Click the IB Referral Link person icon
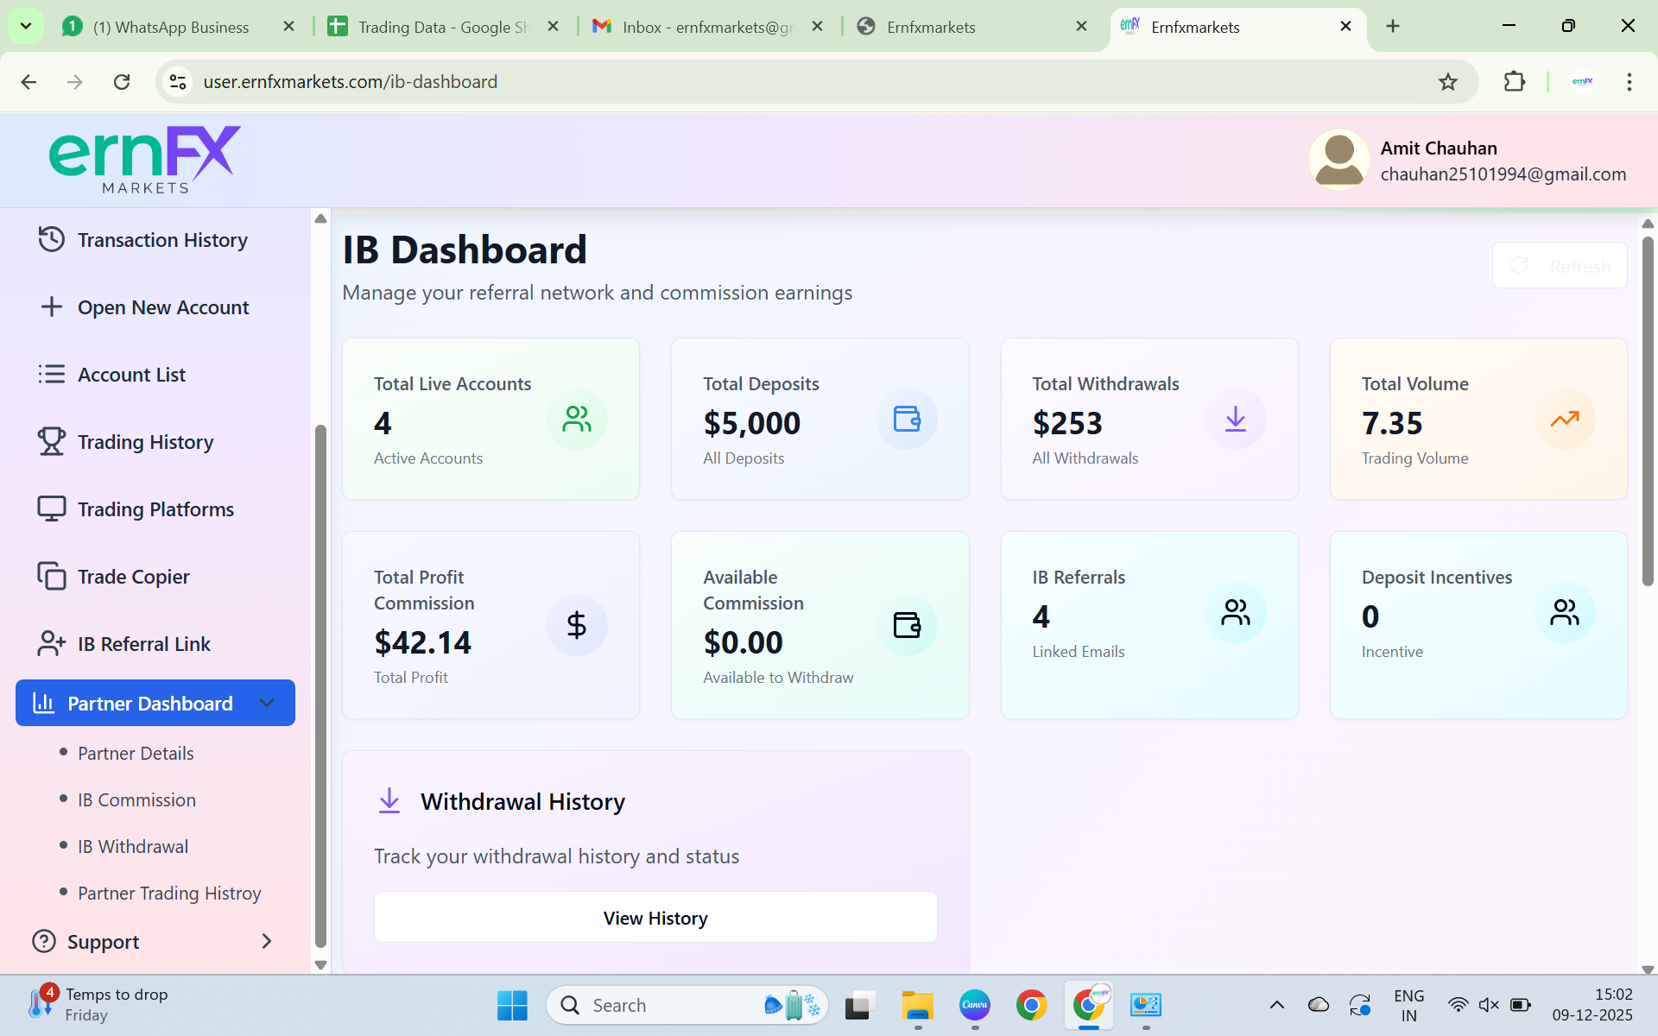 (x=51, y=643)
